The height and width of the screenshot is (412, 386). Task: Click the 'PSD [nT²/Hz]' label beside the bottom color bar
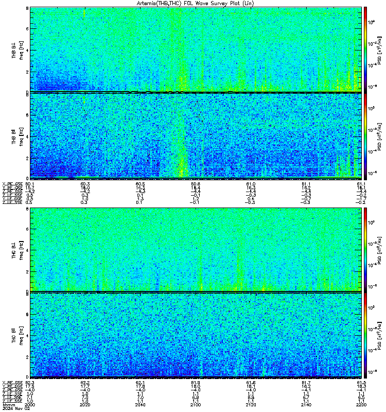(x=380, y=335)
